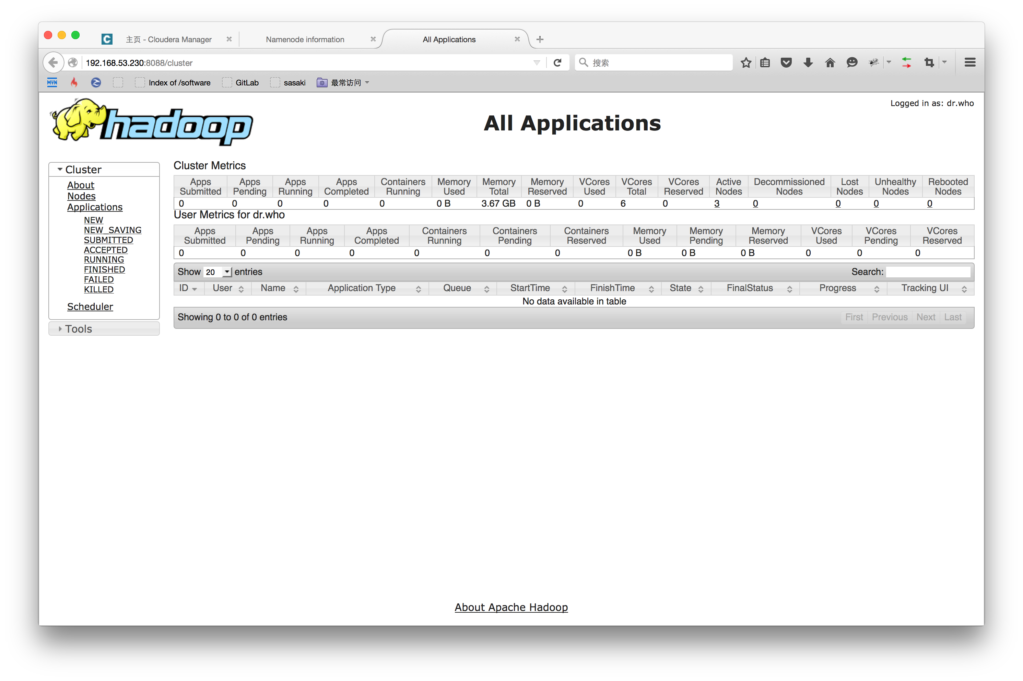Screen dimensions: 1023x681
Task: Select the RUNNING applications filter
Action: click(104, 259)
